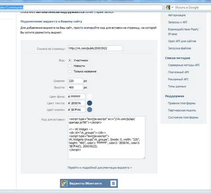Click the page link input field

[x=95, y=48]
